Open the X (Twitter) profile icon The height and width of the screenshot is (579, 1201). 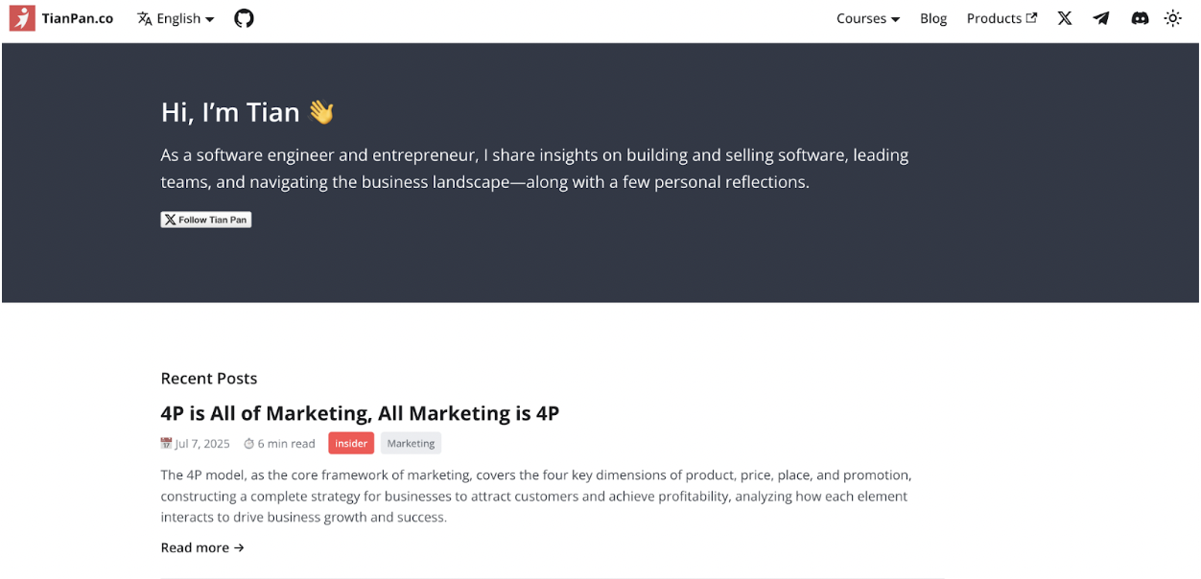(x=1065, y=18)
